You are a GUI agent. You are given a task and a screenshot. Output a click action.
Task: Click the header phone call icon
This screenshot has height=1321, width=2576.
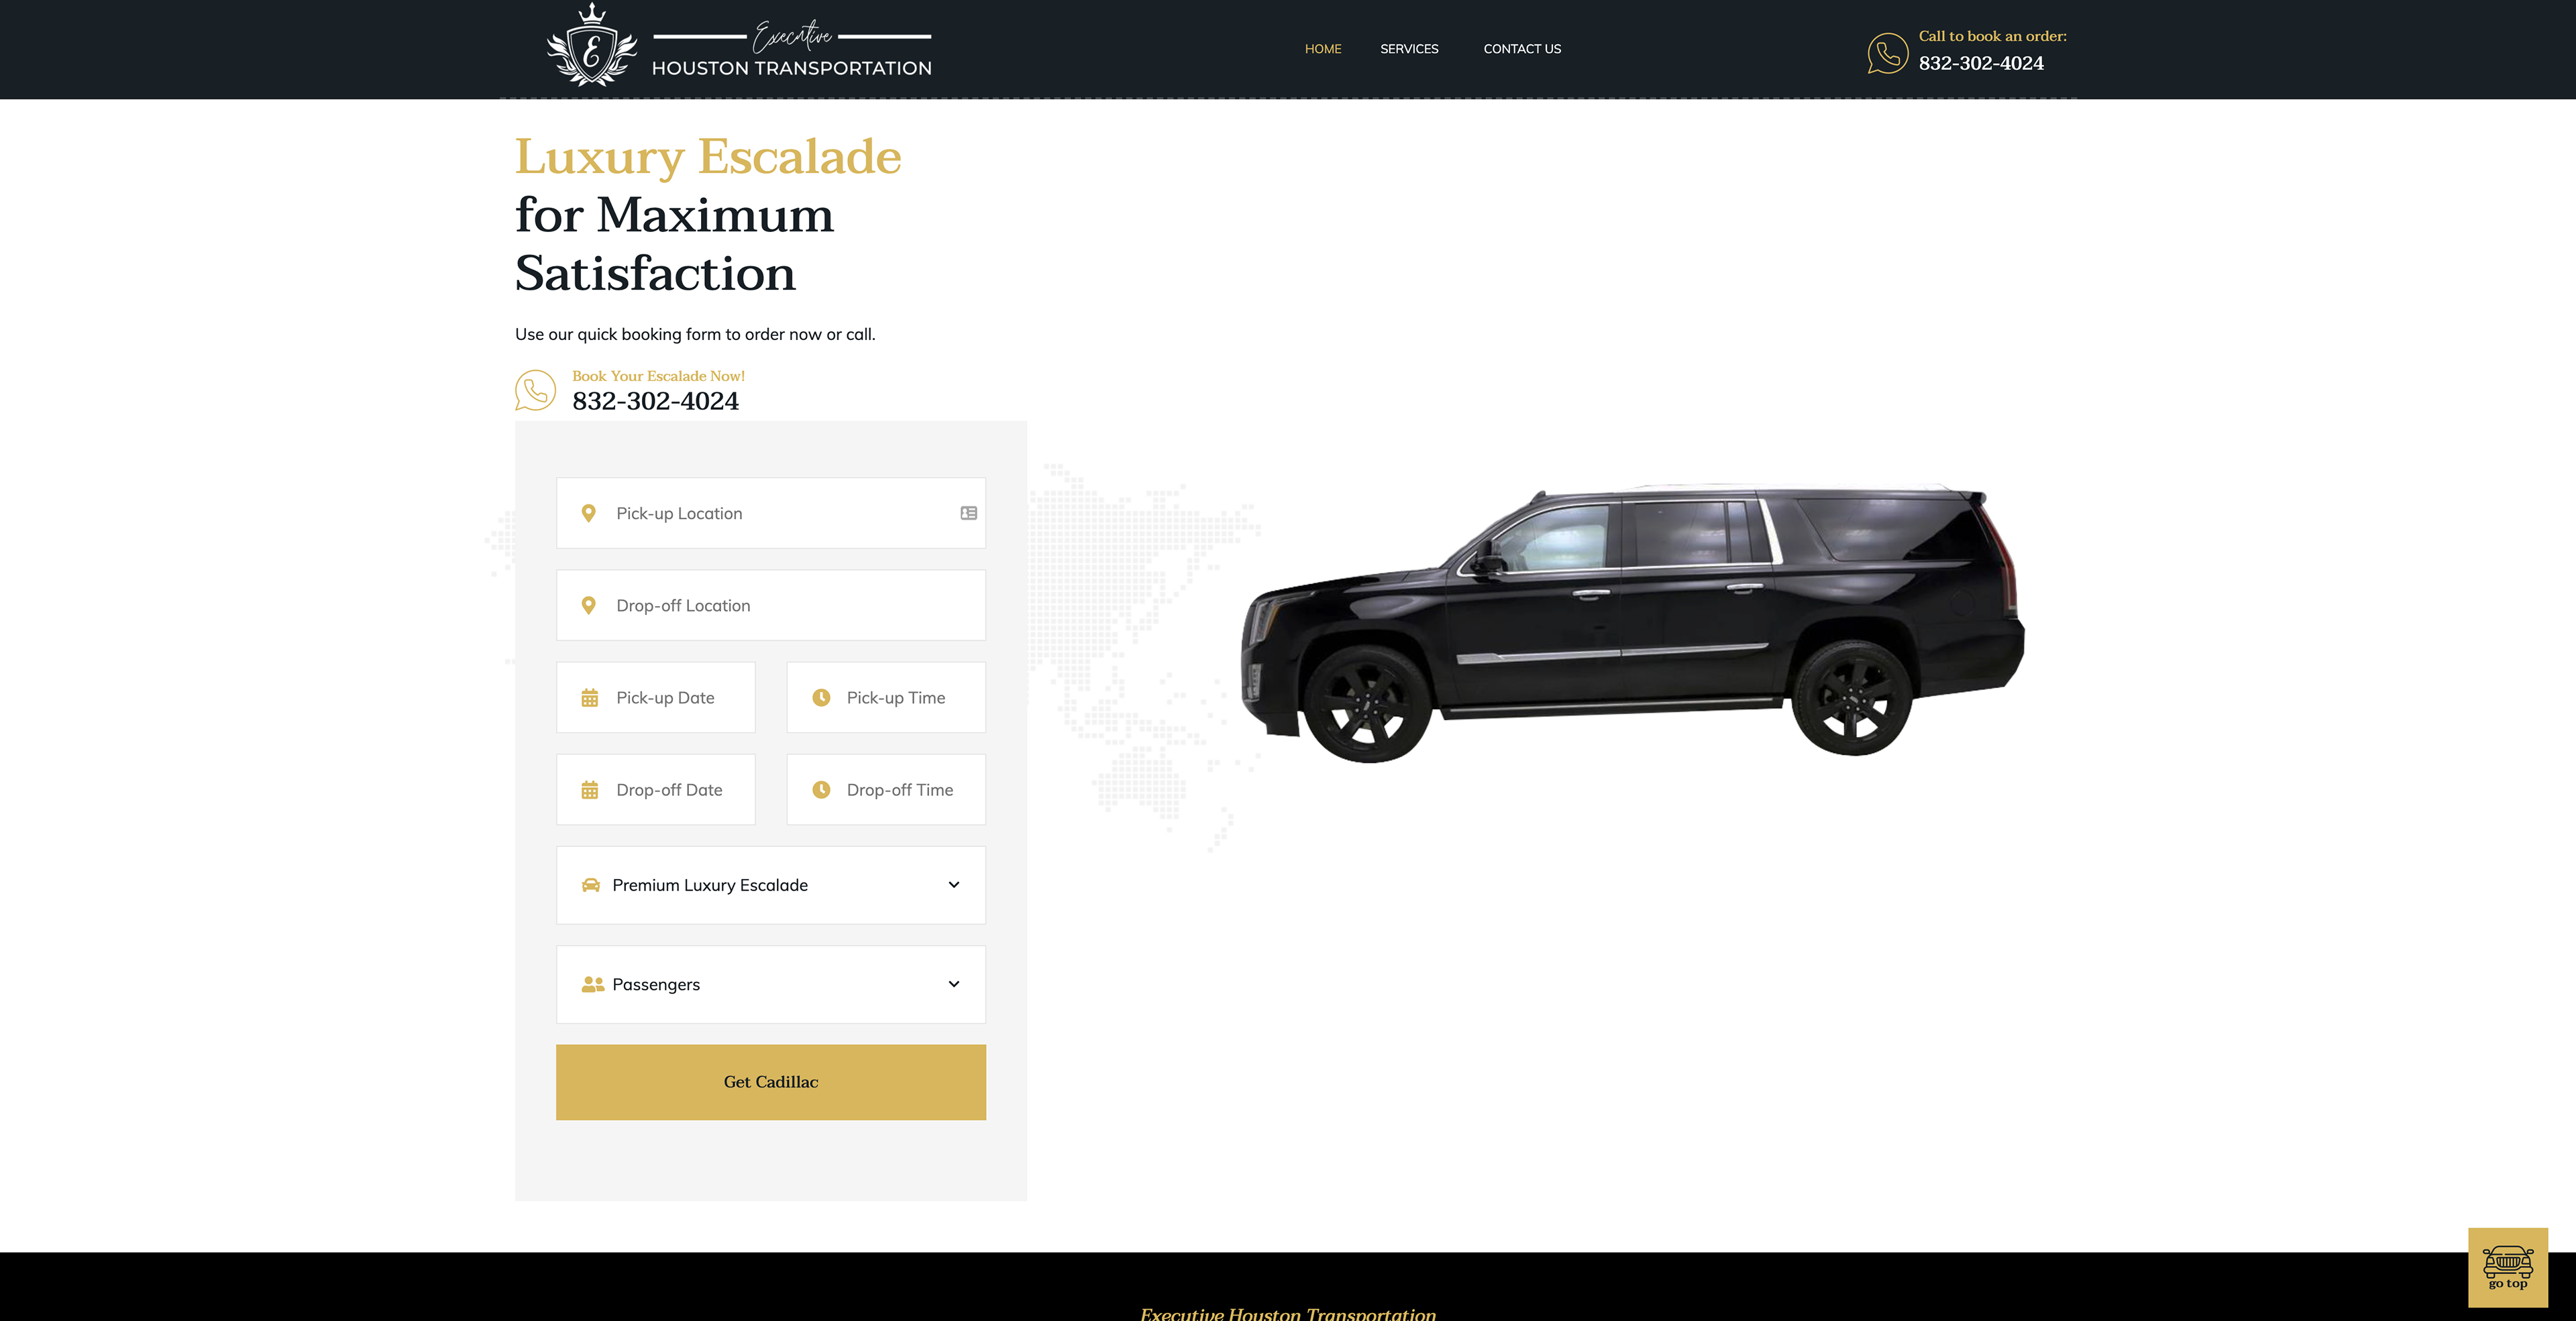click(x=1887, y=53)
